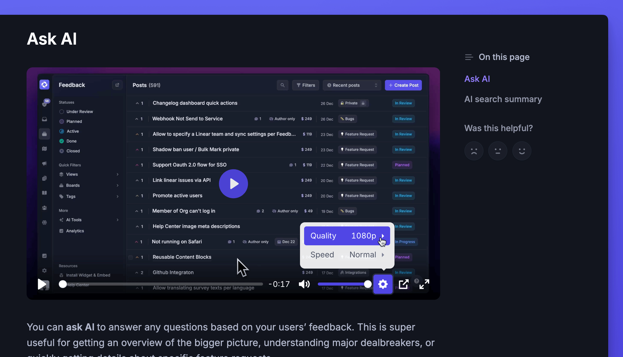Open the megaphone changelog icon
Viewport: 623px width, 357px height.
point(44,163)
